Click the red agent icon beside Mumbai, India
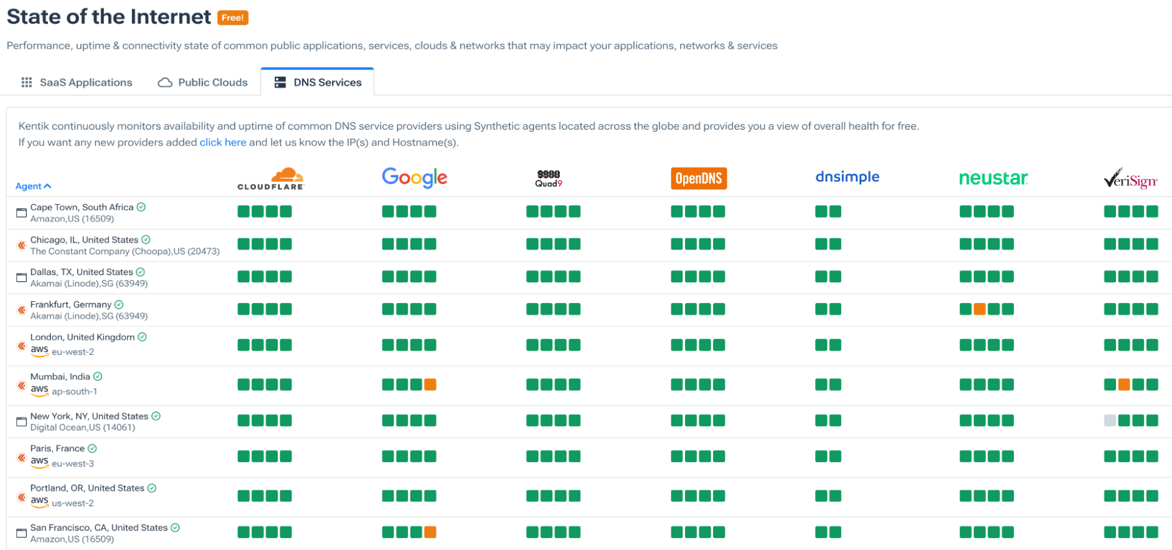This screenshot has width=1172, height=550. (x=21, y=385)
